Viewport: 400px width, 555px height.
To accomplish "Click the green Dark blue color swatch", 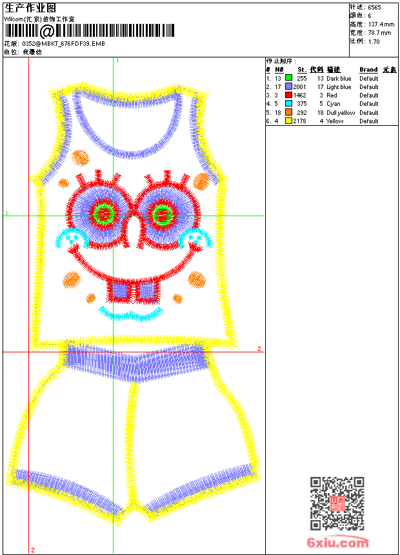I will coord(288,78).
